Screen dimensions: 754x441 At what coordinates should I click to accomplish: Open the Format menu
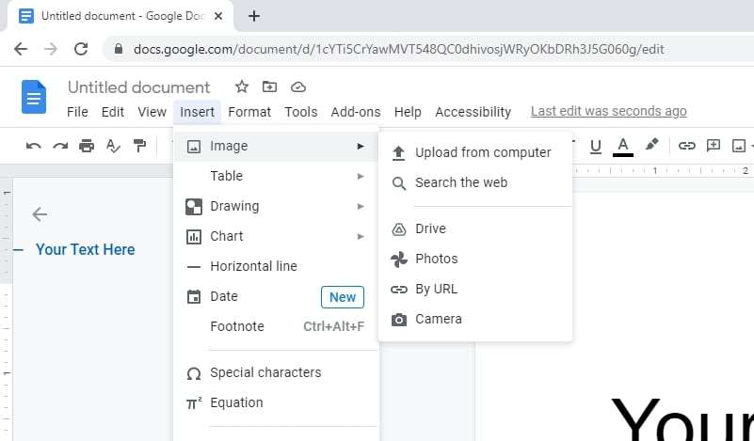249,112
